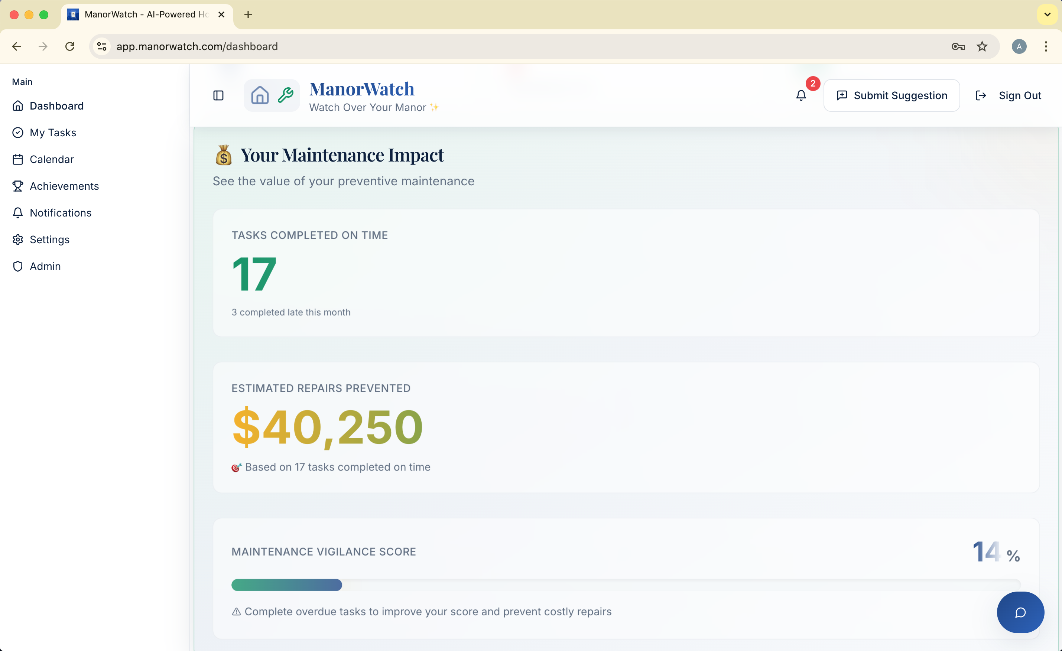Click the Submit Suggestion button
This screenshot has height=651, width=1062.
click(x=892, y=95)
